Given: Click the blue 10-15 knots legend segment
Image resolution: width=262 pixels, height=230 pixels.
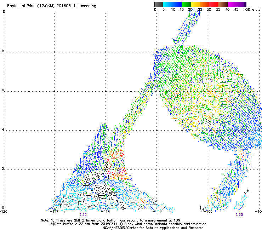Looking at the screenshot, I should pyautogui.click(x=177, y=4).
